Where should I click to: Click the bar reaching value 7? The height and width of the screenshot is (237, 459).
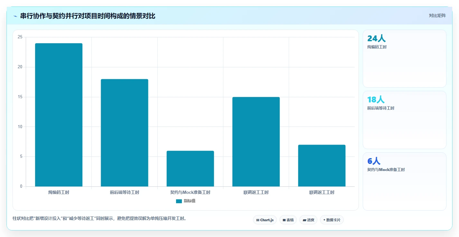[x=322, y=166]
